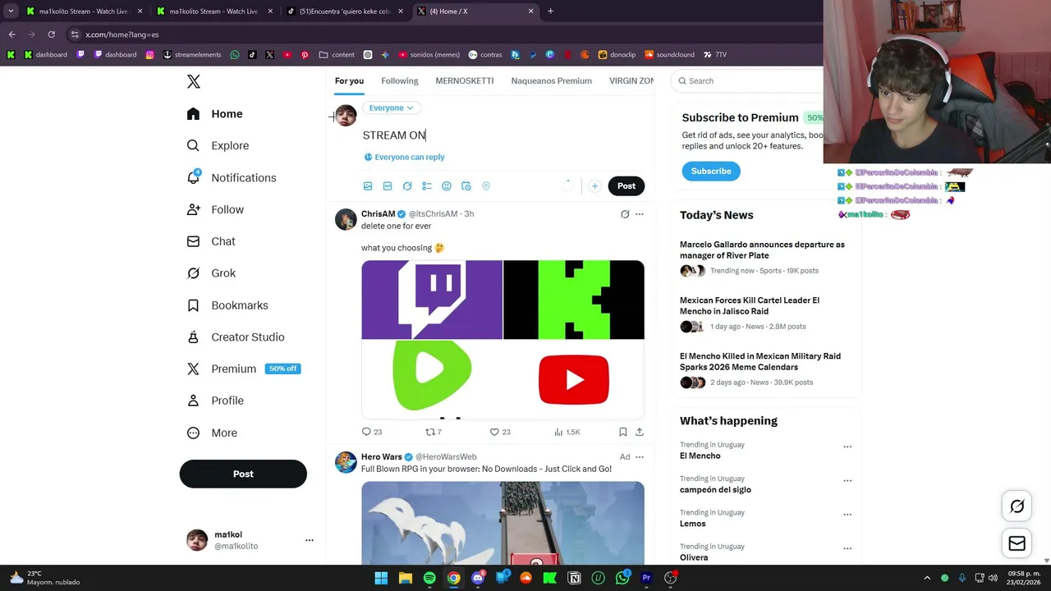Open the YouTube logo image thumbnail
The width and height of the screenshot is (1051, 591).
[574, 379]
